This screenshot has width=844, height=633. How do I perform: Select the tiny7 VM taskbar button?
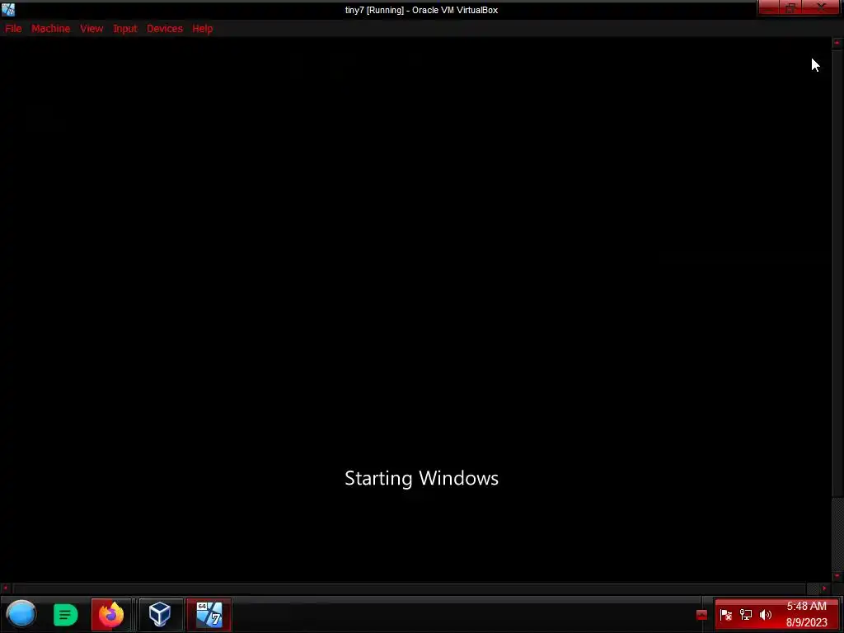click(209, 614)
